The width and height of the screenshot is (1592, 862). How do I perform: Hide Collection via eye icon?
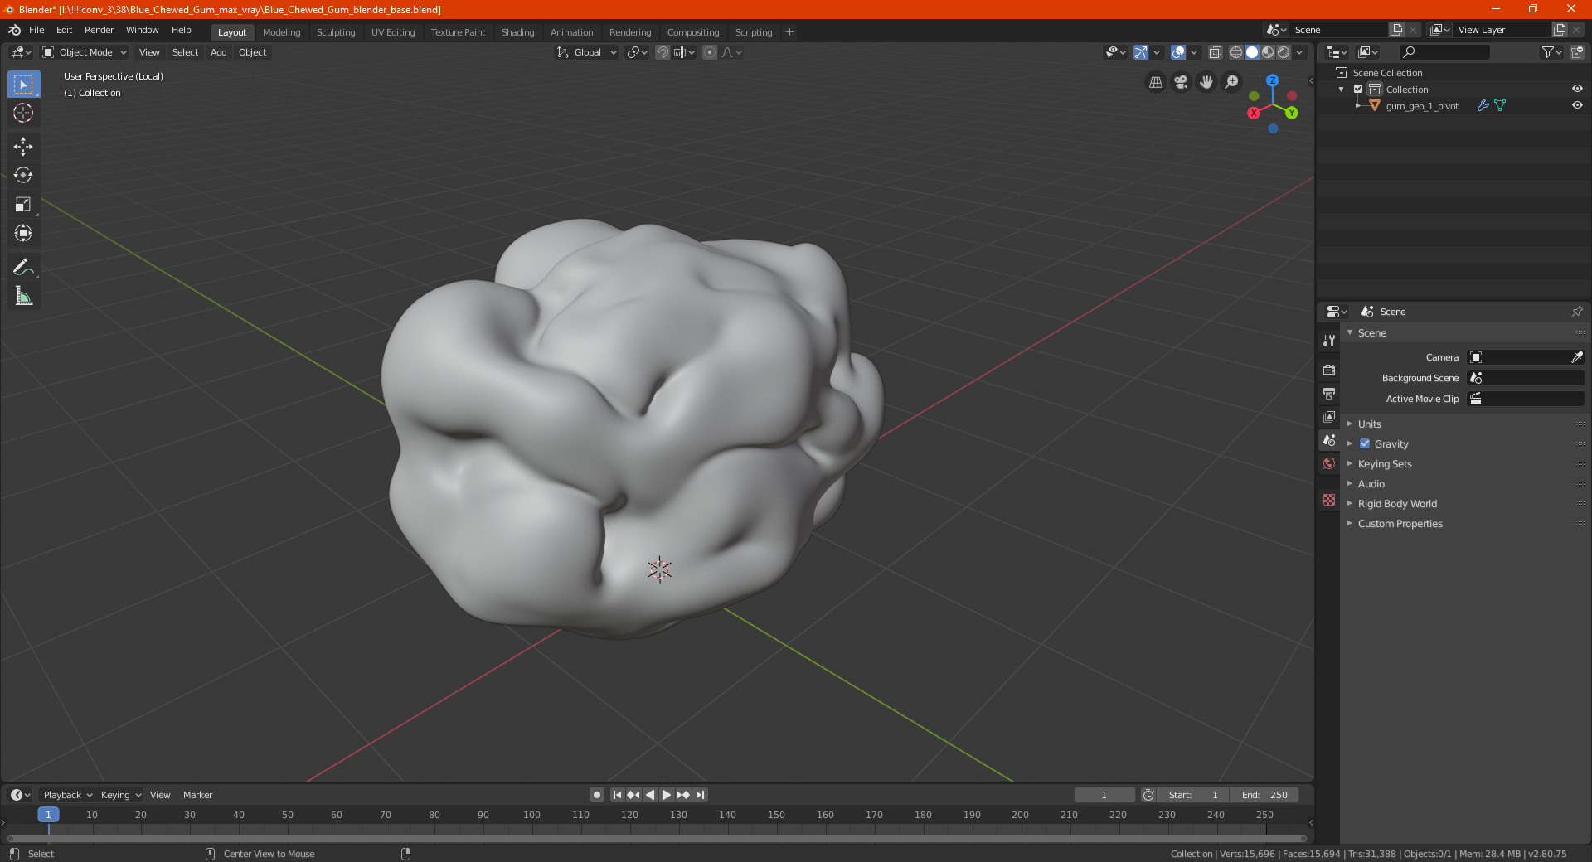[x=1577, y=89]
